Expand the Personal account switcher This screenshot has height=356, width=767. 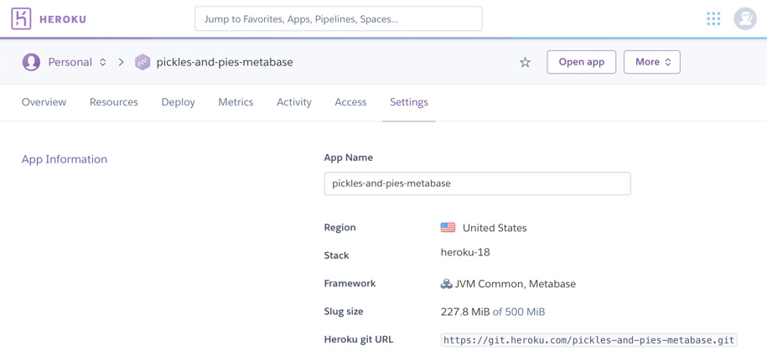coord(102,62)
